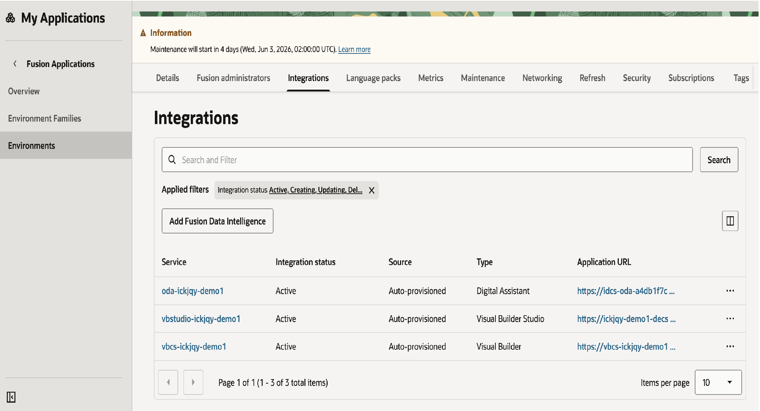Click the Integration status column header

click(305, 262)
